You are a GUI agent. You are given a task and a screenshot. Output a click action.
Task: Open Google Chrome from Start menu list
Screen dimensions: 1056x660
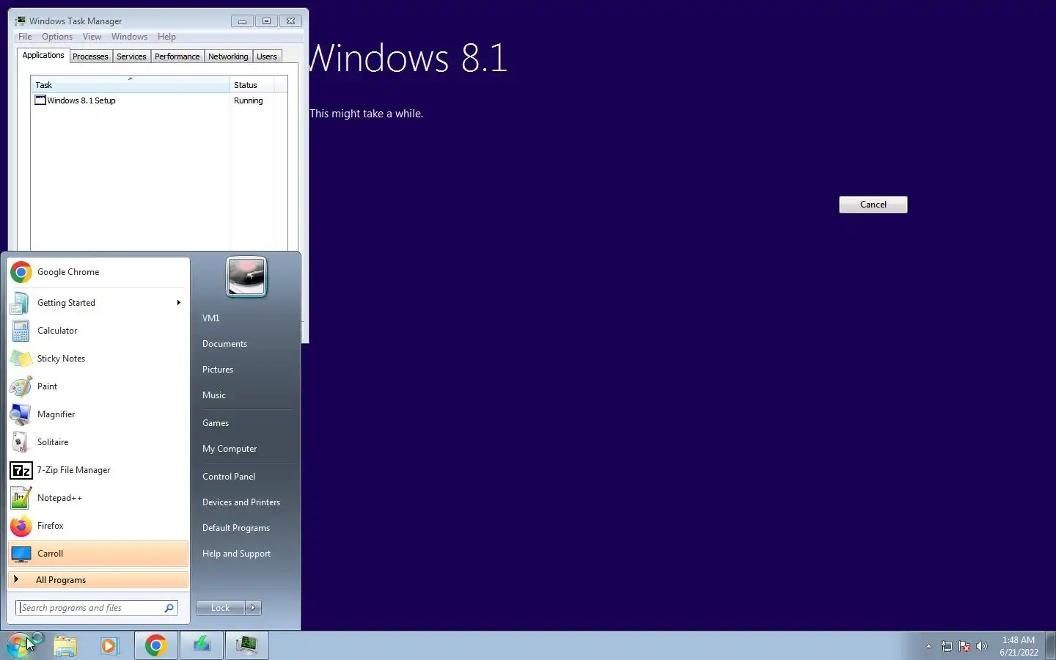(x=98, y=272)
